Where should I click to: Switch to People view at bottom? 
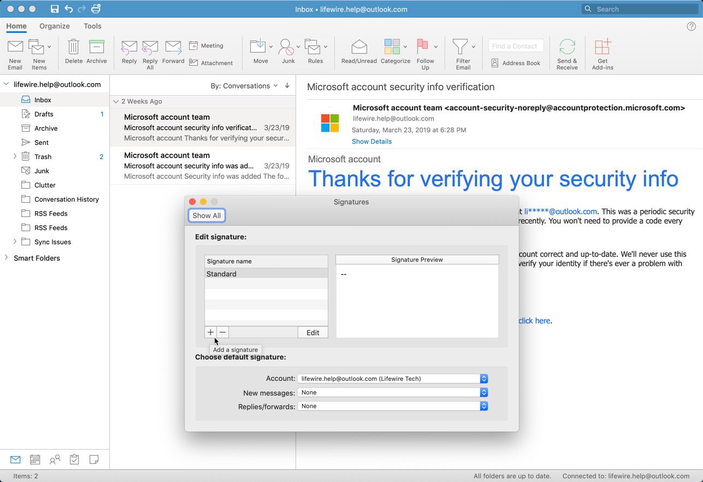(x=55, y=460)
